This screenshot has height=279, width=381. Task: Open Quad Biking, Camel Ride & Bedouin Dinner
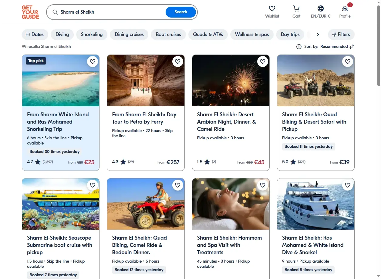[140, 245]
